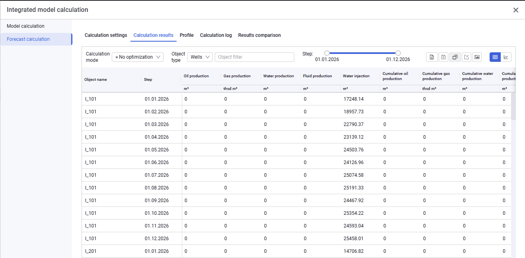Viewport: 525px width, 258px height.
Task: Export results to Excel file icon
Action: [x=432, y=57]
